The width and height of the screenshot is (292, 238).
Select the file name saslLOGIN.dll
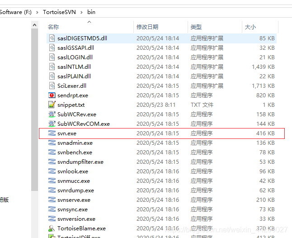(75, 57)
